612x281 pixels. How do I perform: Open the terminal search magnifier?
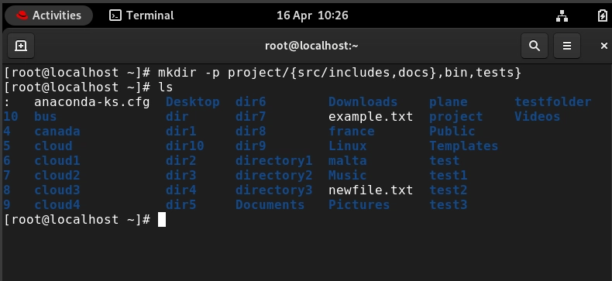(x=535, y=46)
